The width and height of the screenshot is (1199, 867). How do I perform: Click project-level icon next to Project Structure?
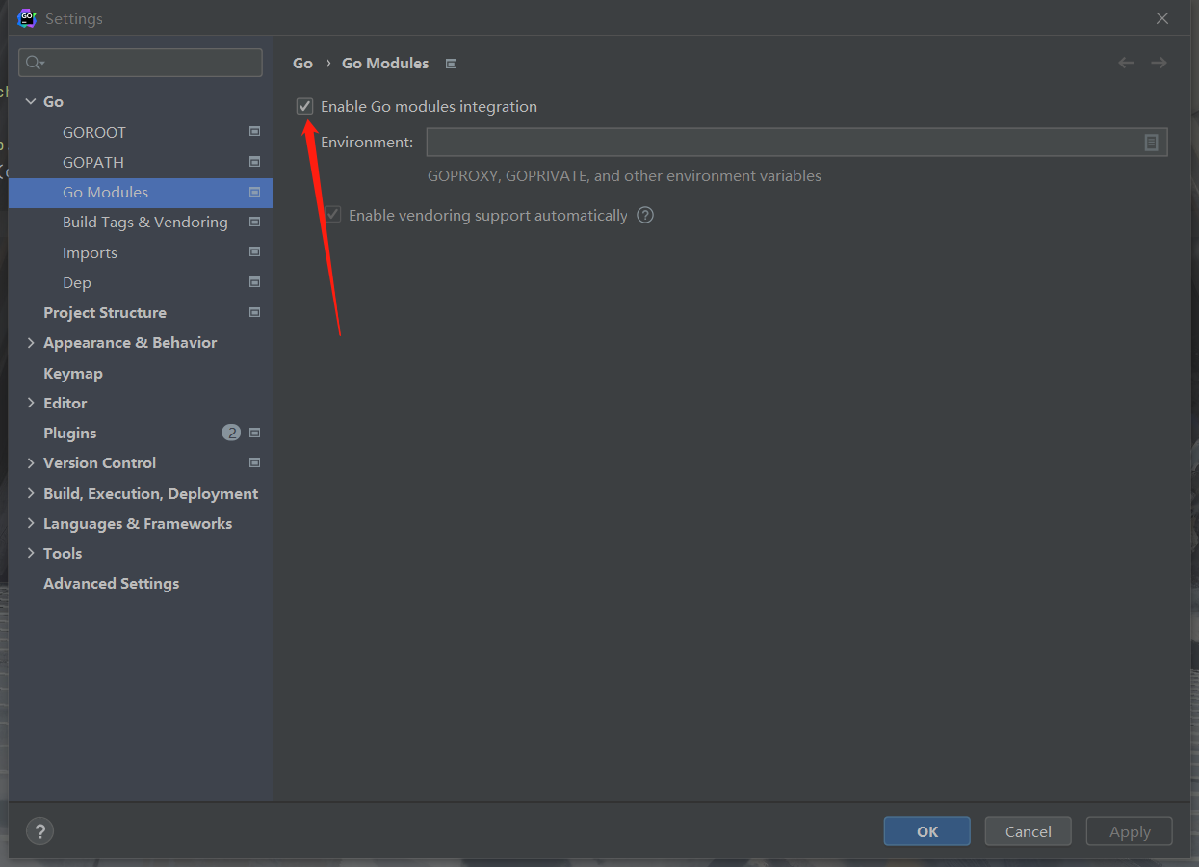254,312
